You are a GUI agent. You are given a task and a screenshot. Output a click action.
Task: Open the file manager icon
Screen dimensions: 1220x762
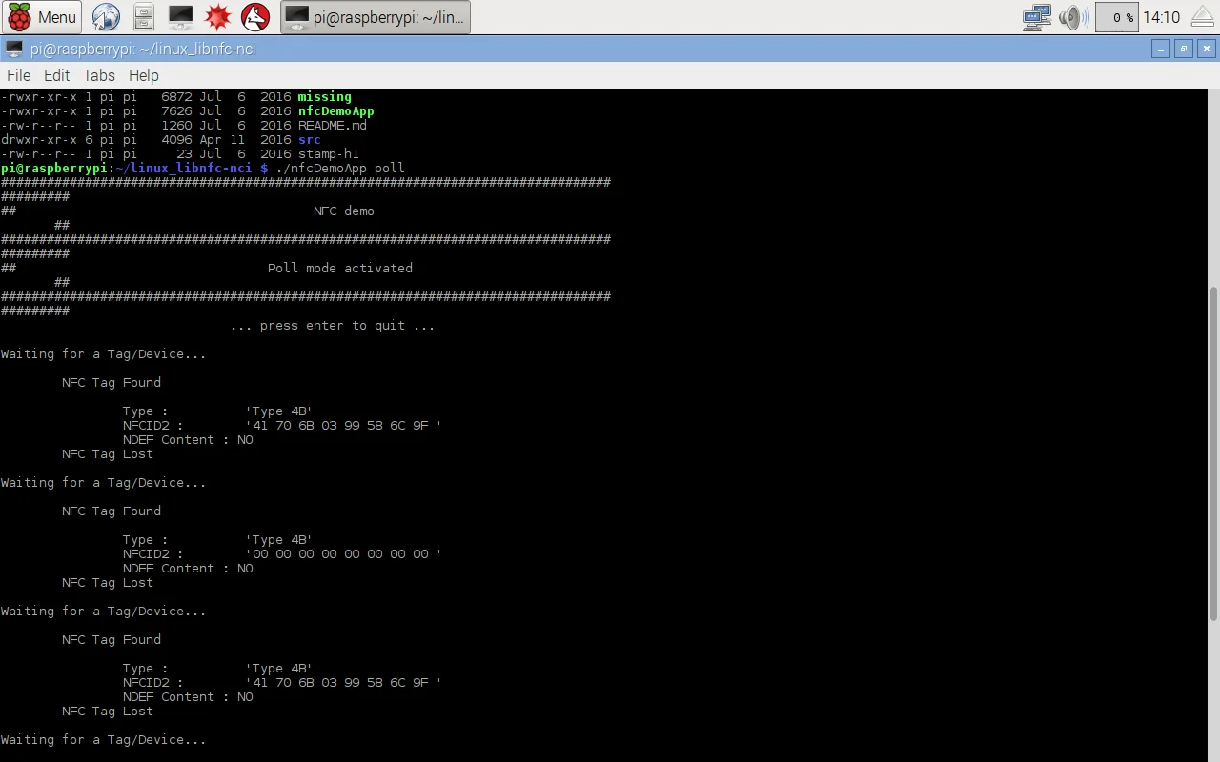(x=143, y=17)
